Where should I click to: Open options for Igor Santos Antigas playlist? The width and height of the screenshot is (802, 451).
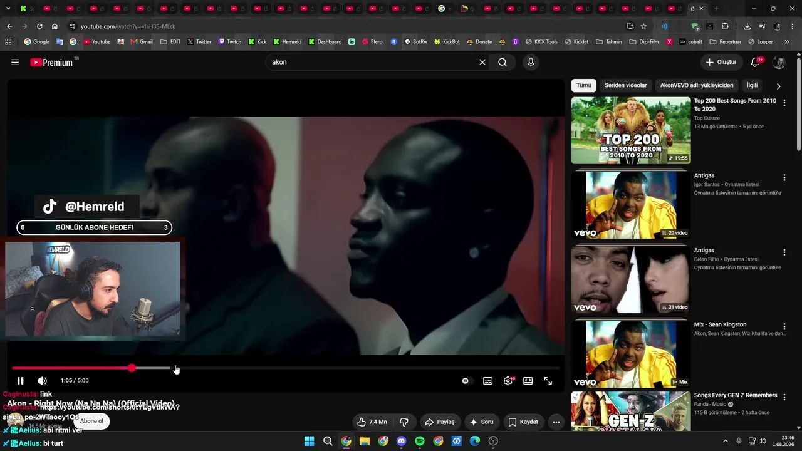784,178
